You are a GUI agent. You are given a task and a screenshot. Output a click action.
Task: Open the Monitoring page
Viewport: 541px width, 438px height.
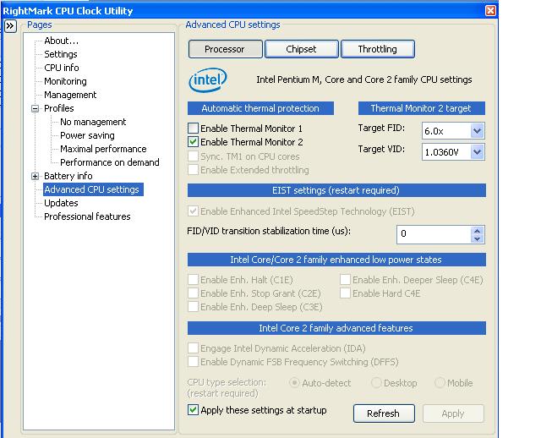pos(65,81)
